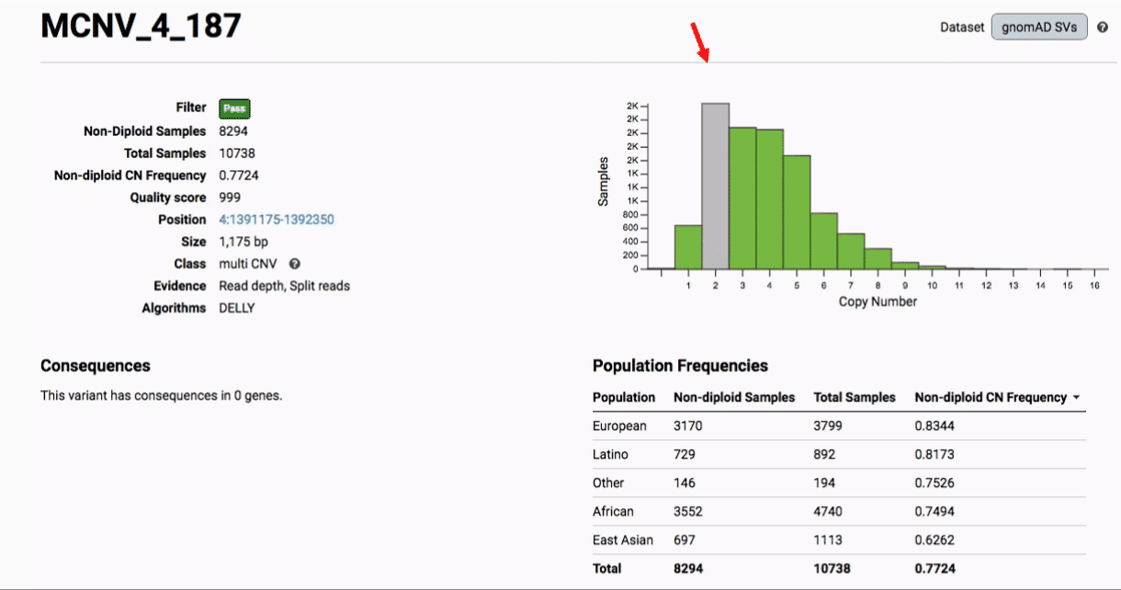Click the help icon beside the Dataset selector
This screenshot has height=590, width=1121.
click(1103, 28)
